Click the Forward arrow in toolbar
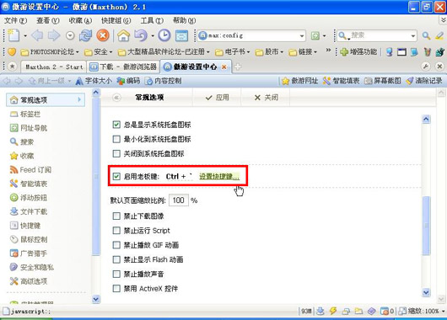The width and height of the screenshot is (447, 320). pyautogui.click(x=54, y=35)
